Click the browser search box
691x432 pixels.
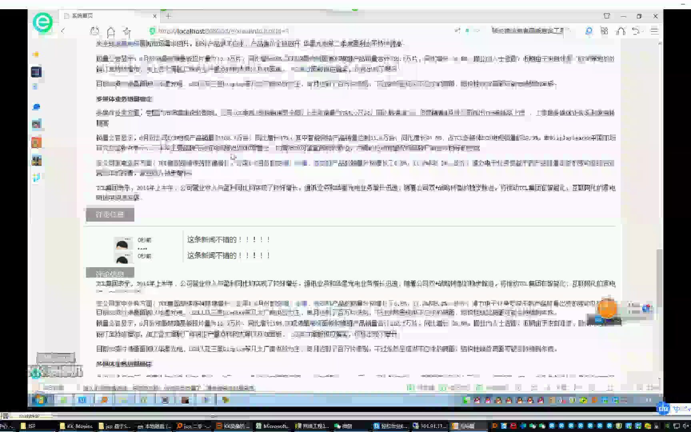click(528, 30)
